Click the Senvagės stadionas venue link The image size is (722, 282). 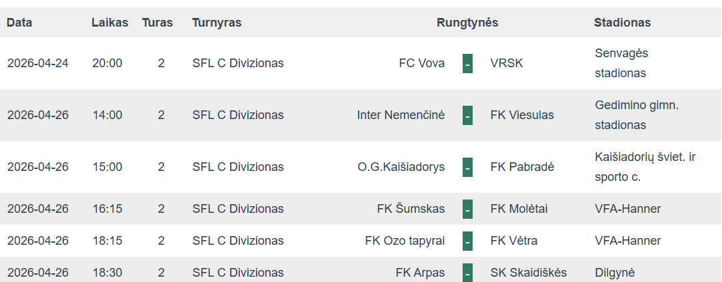(x=621, y=63)
